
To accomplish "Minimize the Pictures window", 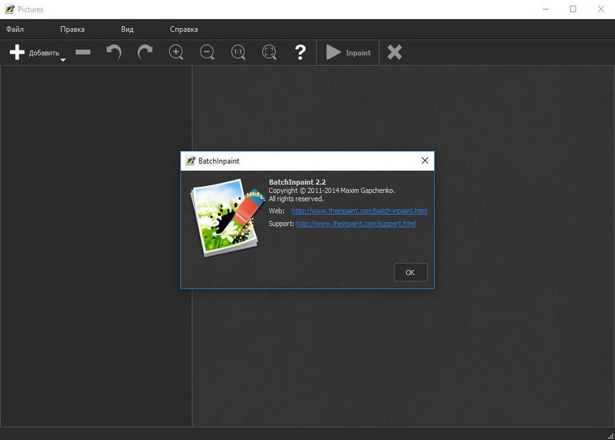I will (545, 9).
